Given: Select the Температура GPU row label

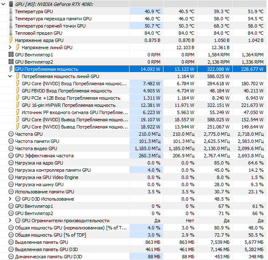Looking at the screenshot, I should pyautogui.click(x=34, y=11).
